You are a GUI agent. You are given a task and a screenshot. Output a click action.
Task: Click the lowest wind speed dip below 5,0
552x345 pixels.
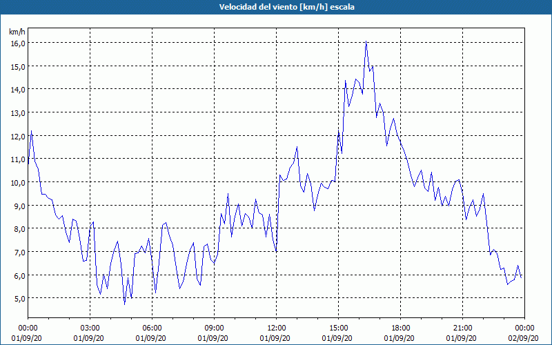(125, 304)
